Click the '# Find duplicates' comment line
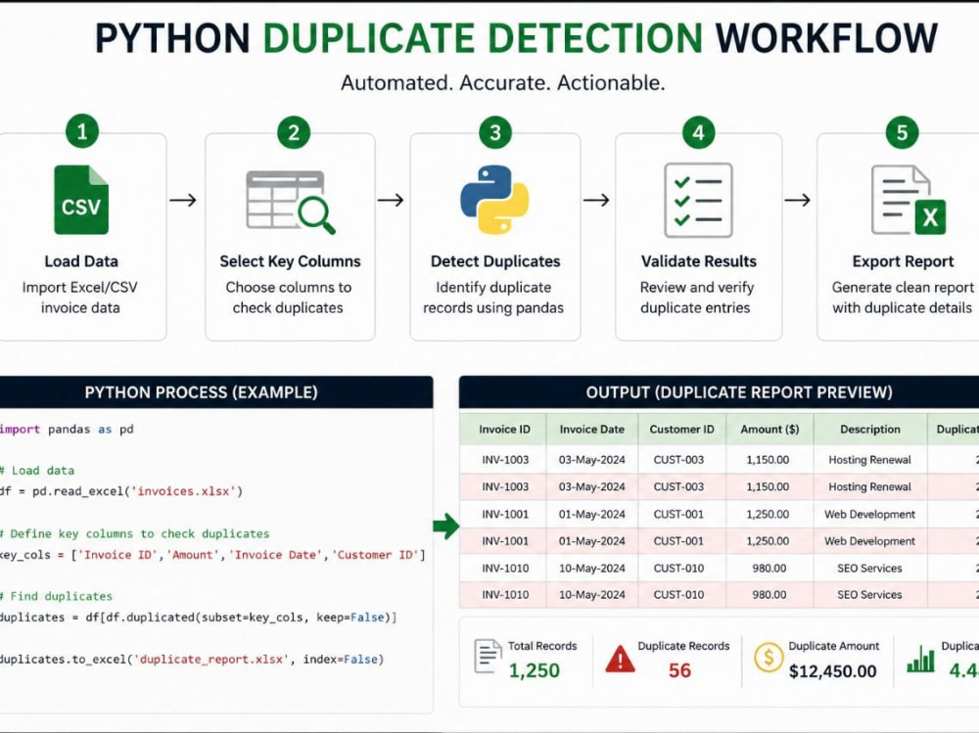The image size is (979, 733). pos(56,596)
